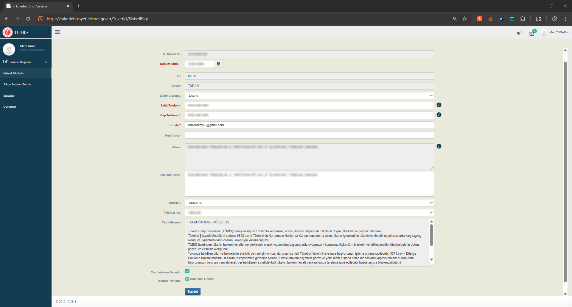Open the messages envelope icon
This screenshot has height=307, width=572.
pos(532,33)
